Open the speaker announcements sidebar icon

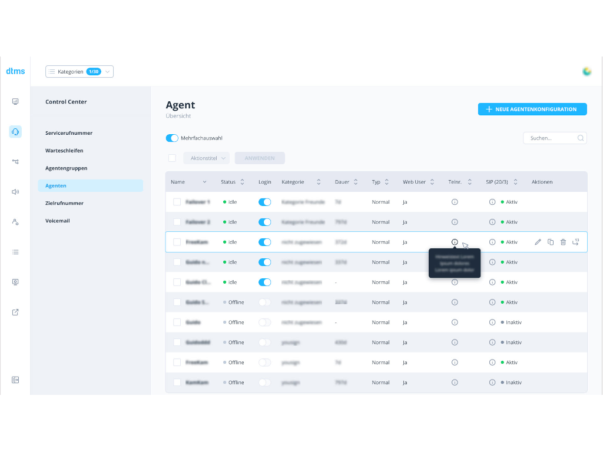click(15, 192)
